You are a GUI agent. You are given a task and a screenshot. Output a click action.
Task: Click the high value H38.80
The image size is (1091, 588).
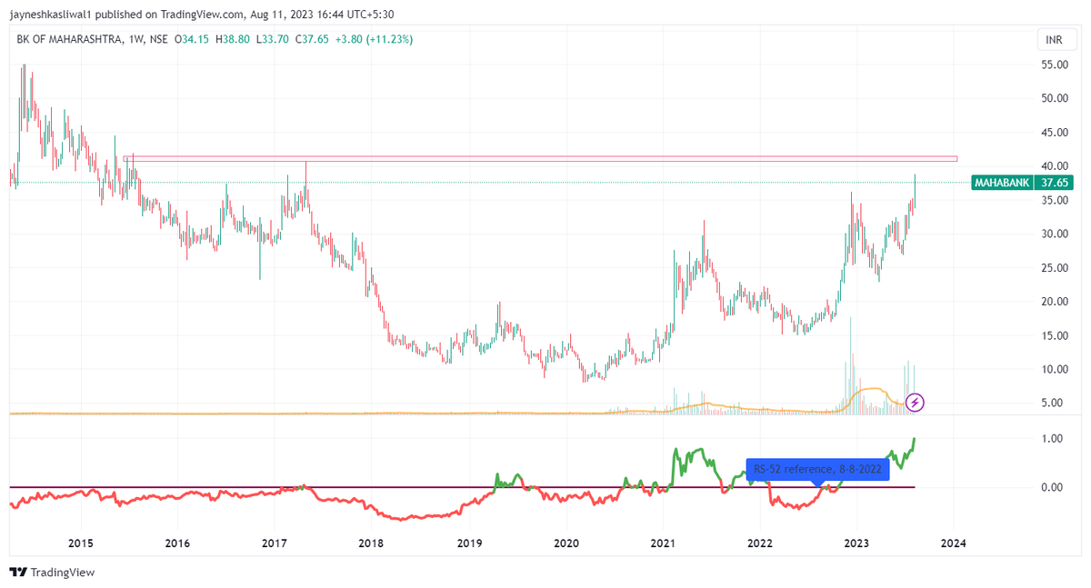[x=232, y=40]
